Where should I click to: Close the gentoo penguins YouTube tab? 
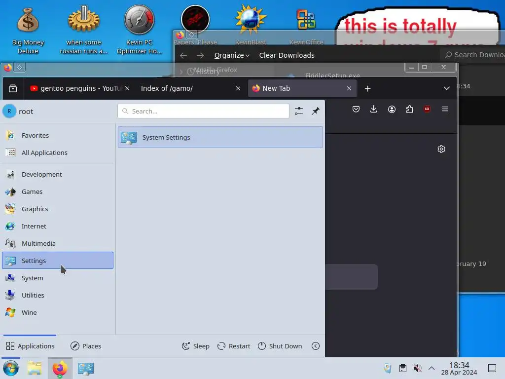(127, 88)
